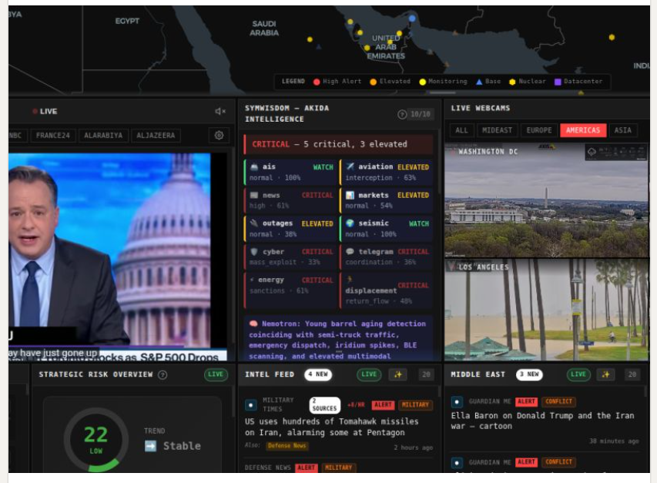Open the seismic globe signal card
This screenshot has height=483, width=657.
point(387,229)
